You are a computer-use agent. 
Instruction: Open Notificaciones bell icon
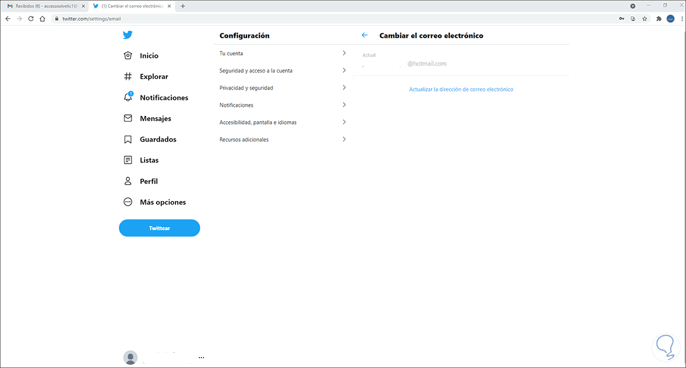(128, 97)
